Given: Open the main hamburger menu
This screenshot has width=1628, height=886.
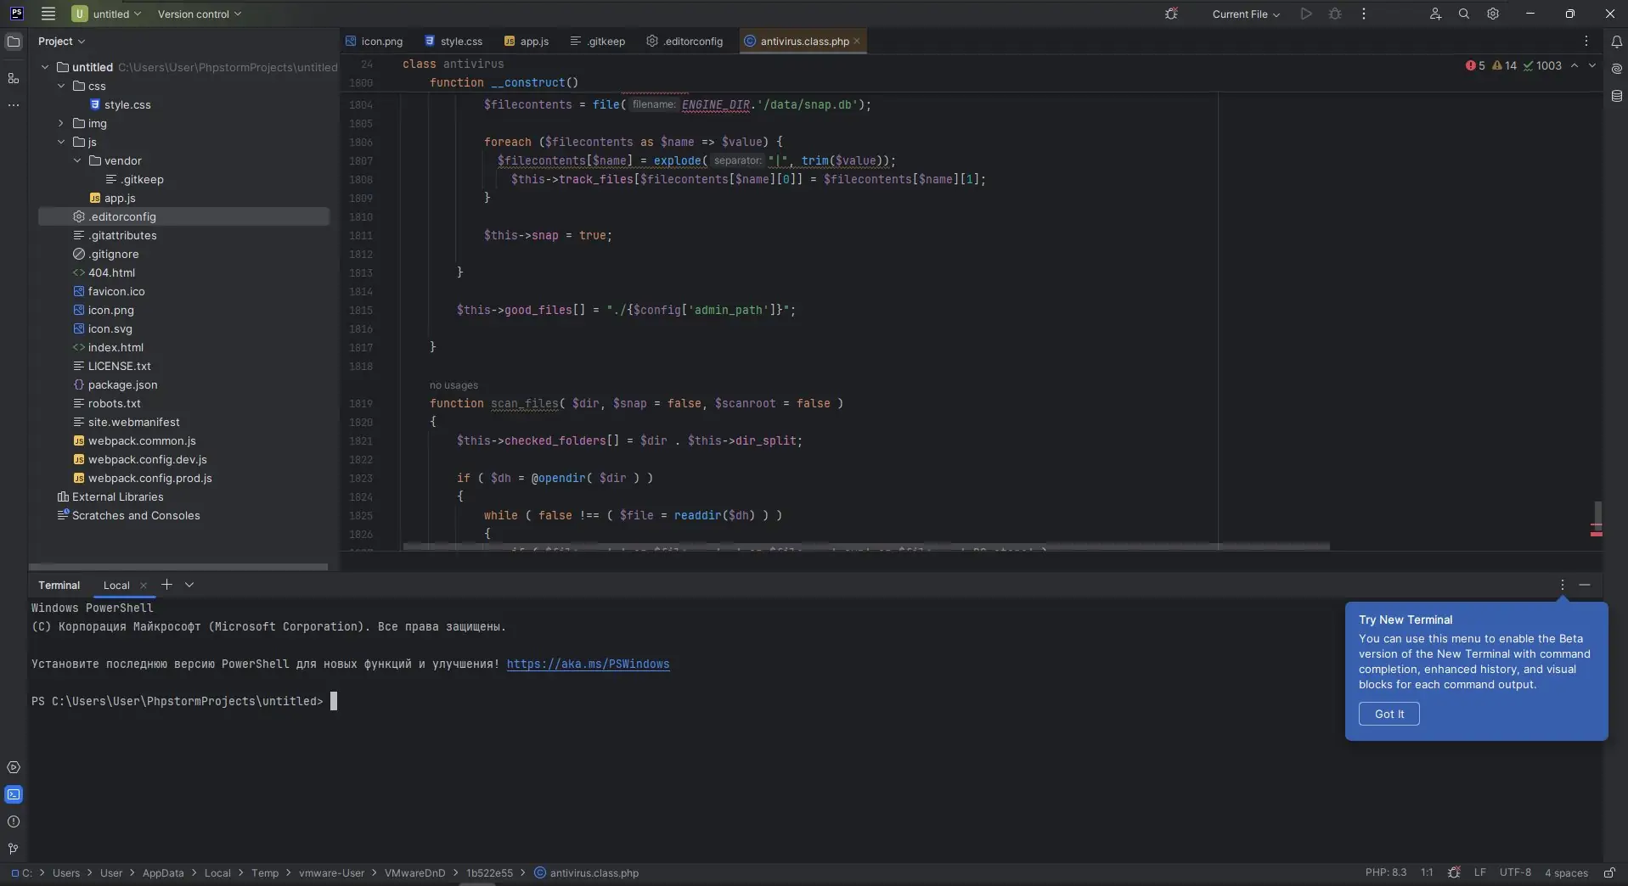Looking at the screenshot, I should click(48, 14).
